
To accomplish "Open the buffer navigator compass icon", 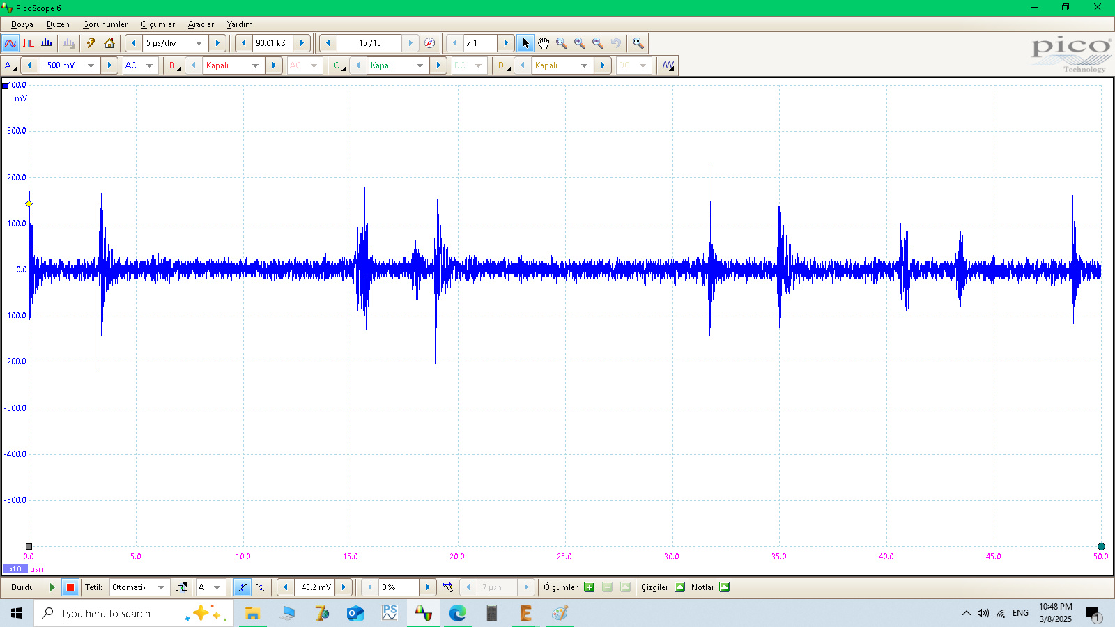I will (430, 43).
